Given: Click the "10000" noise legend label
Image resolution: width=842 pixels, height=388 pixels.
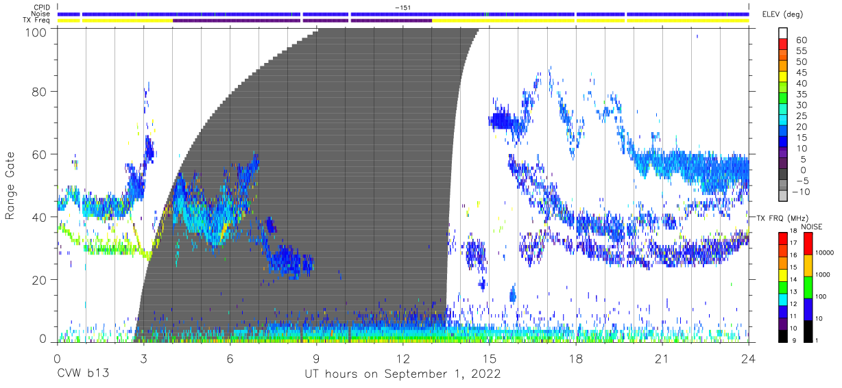Looking at the screenshot, I should (826, 253).
